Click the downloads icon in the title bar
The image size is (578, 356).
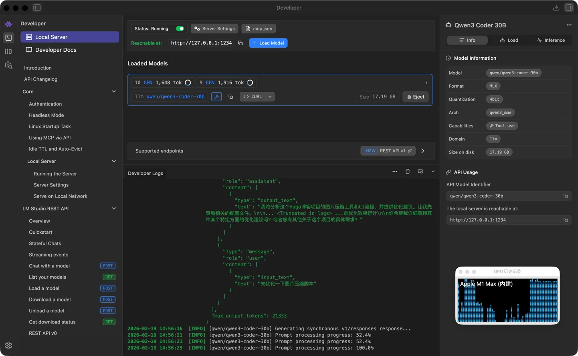pyautogui.click(x=556, y=8)
